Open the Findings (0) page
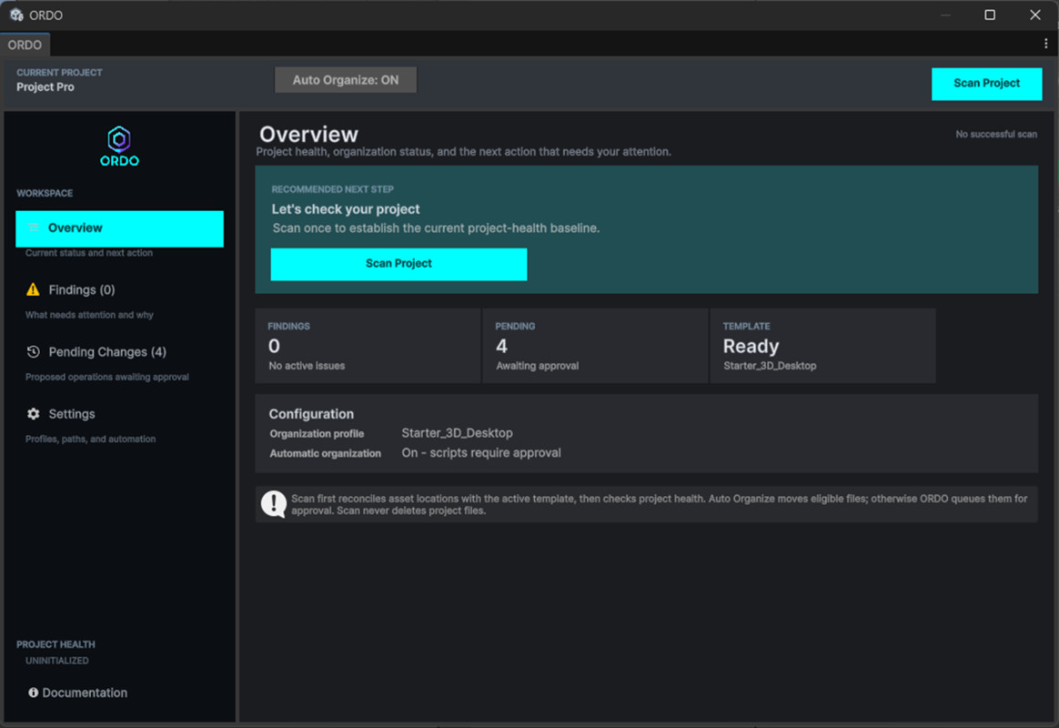The width and height of the screenshot is (1059, 728). click(82, 289)
